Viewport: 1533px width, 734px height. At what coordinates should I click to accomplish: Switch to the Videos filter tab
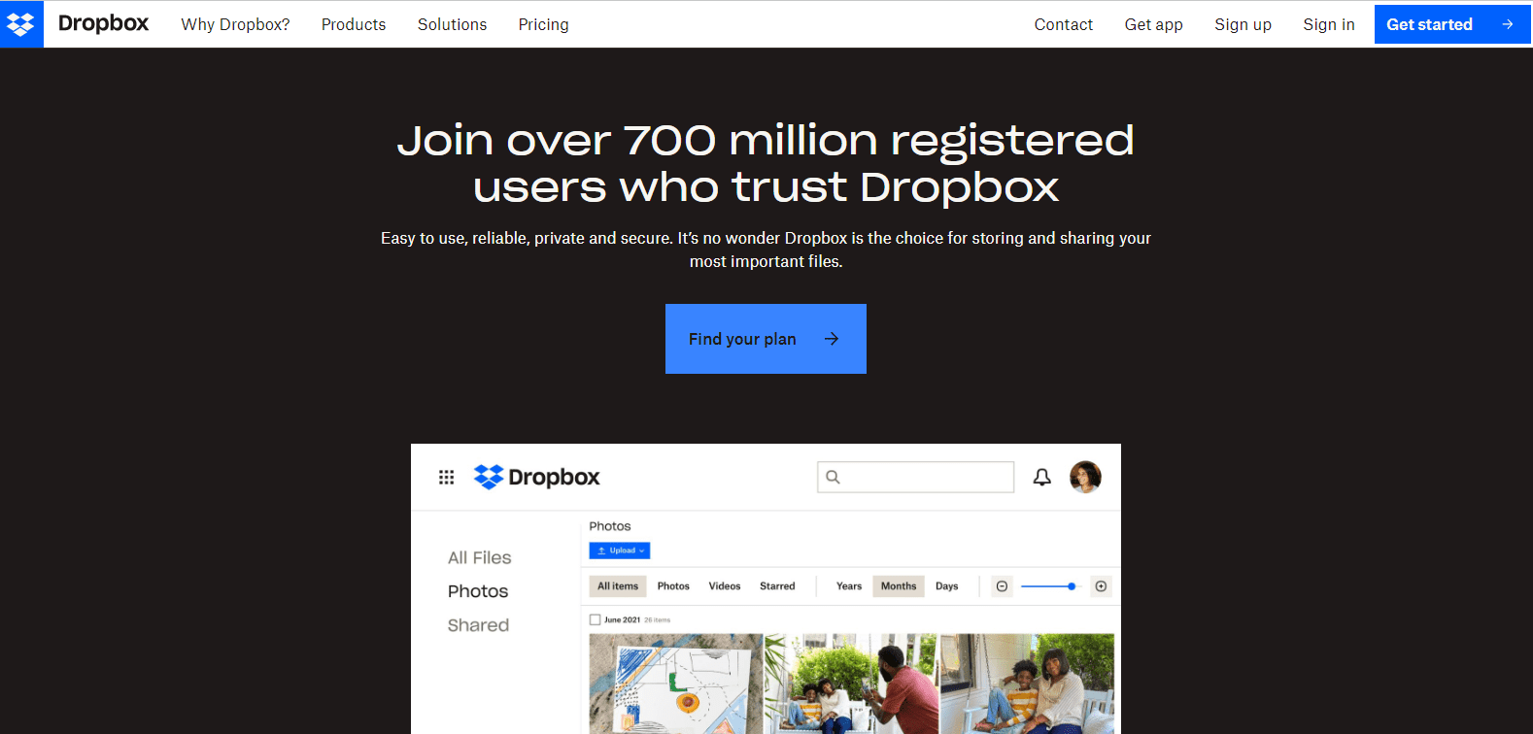(x=725, y=586)
